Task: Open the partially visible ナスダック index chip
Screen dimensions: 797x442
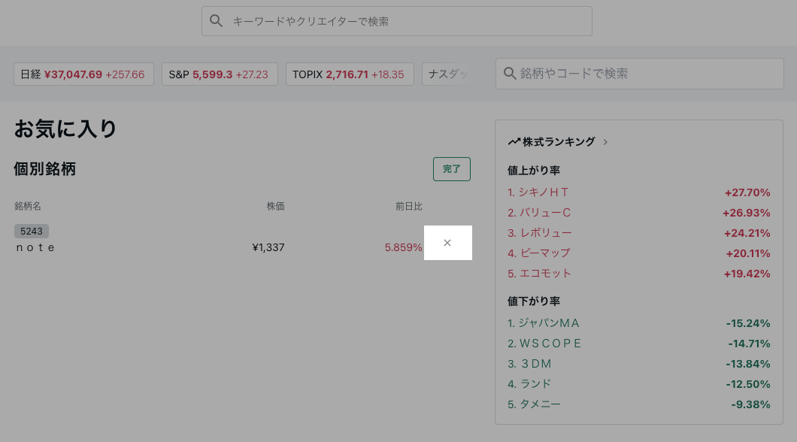Action: point(446,74)
